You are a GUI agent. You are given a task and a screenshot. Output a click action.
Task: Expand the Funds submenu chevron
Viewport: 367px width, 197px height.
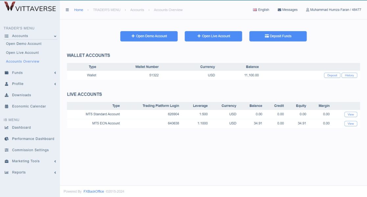(55, 73)
